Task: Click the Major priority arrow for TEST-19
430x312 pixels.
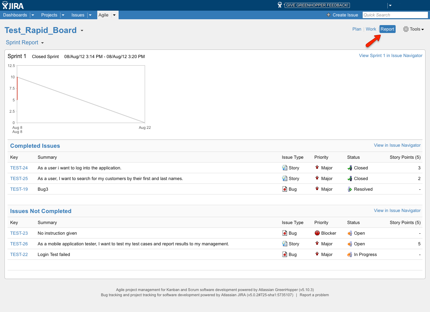Action: (317, 189)
